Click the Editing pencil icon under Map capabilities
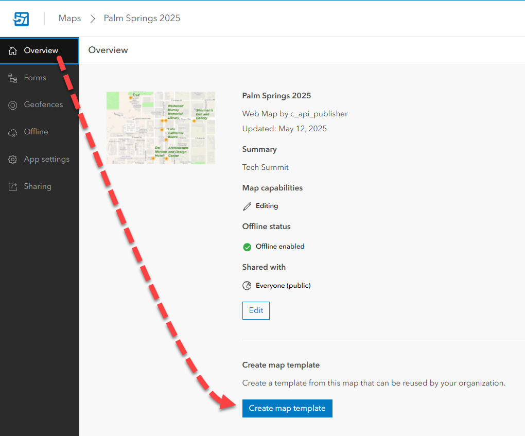The height and width of the screenshot is (436, 525). point(246,205)
